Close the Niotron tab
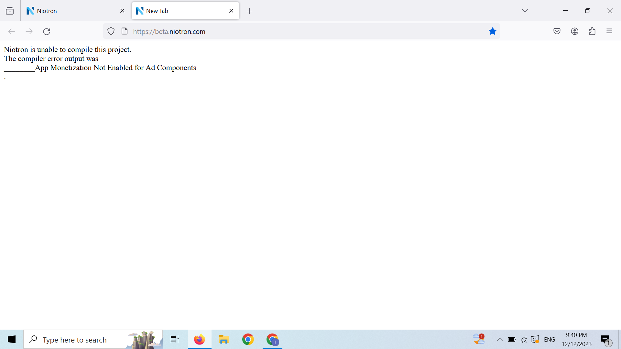621x349 pixels. click(x=122, y=11)
